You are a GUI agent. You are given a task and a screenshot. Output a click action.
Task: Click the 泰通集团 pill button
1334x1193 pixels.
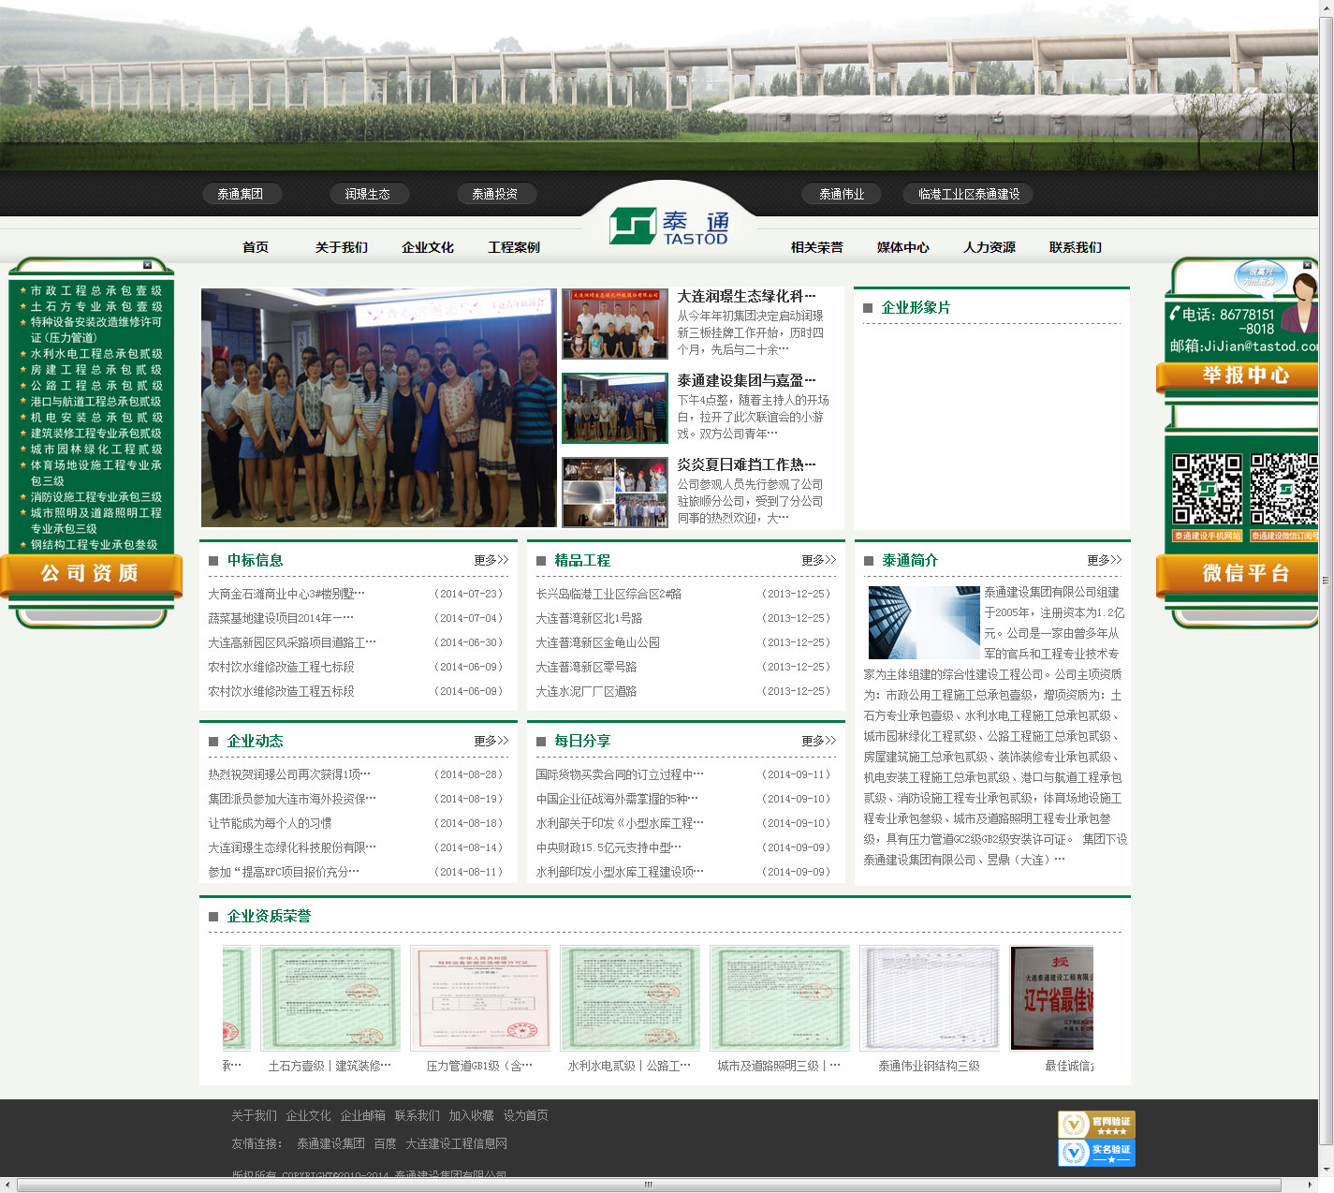pyautogui.click(x=241, y=194)
